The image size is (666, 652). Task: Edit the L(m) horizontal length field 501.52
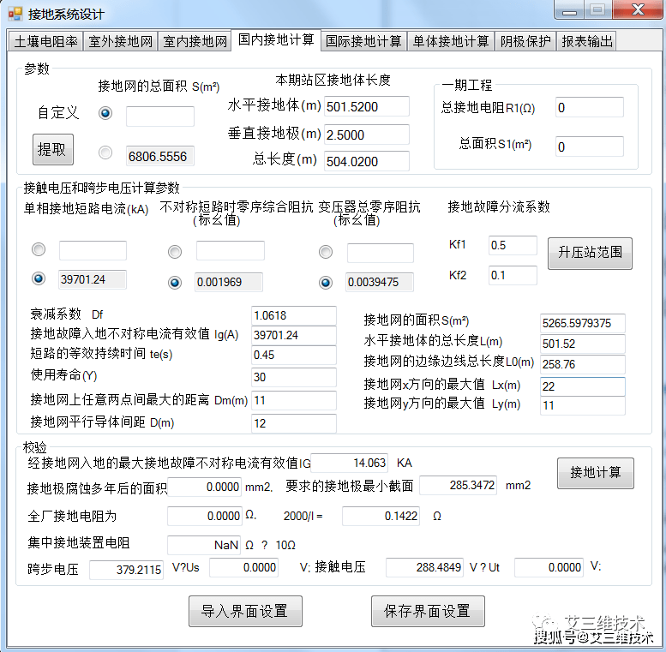(x=582, y=344)
